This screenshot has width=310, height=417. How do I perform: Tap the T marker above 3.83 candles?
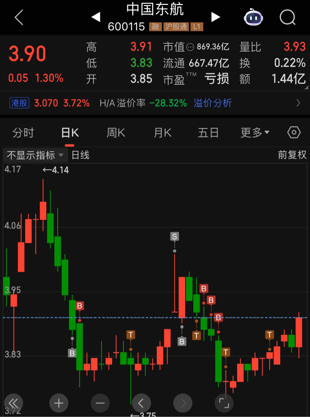click(x=131, y=334)
